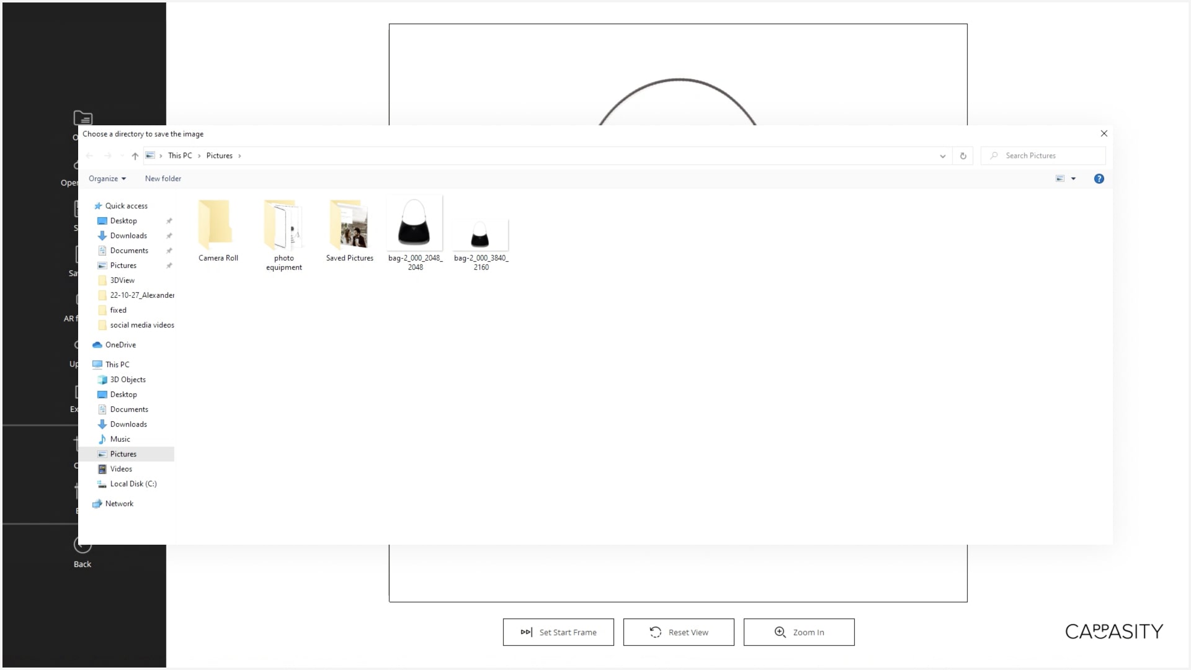
Task: Open the photo equipment folder
Action: coord(283,235)
